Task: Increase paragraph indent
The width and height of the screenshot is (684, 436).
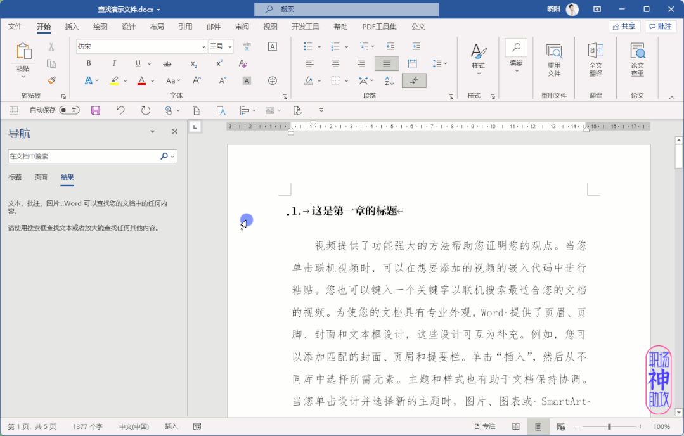Action: (416, 46)
